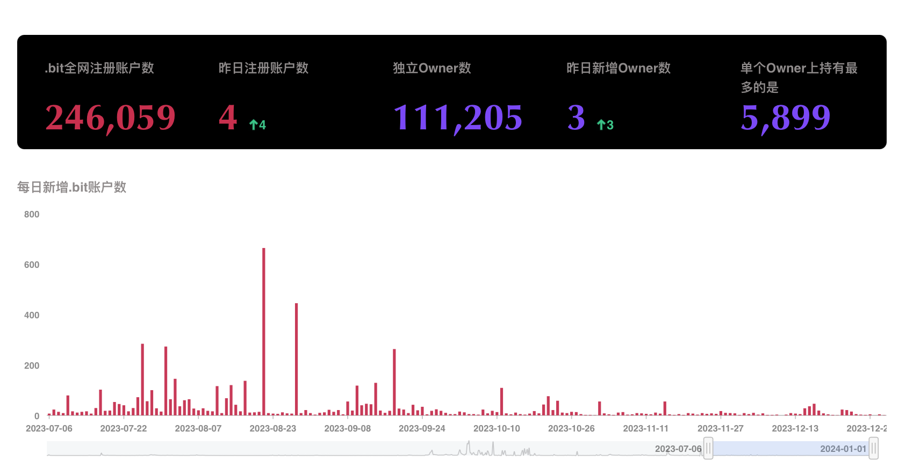The width and height of the screenshot is (906, 468).
Task: Click the x-axis label 2023-11-11
Action: (x=646, y=428)
